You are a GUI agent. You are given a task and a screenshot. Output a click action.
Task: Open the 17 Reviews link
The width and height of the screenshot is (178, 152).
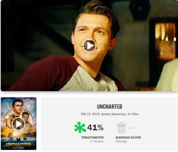[x=97, y=141]
